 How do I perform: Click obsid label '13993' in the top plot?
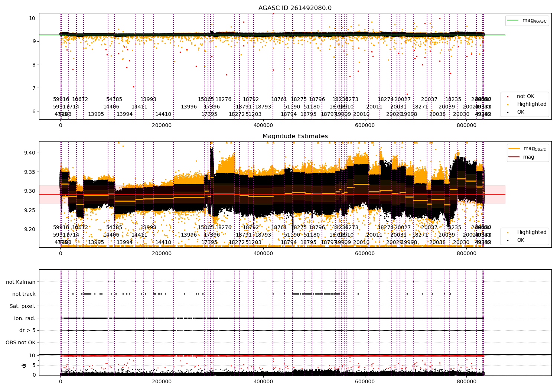tap(148, 100)
